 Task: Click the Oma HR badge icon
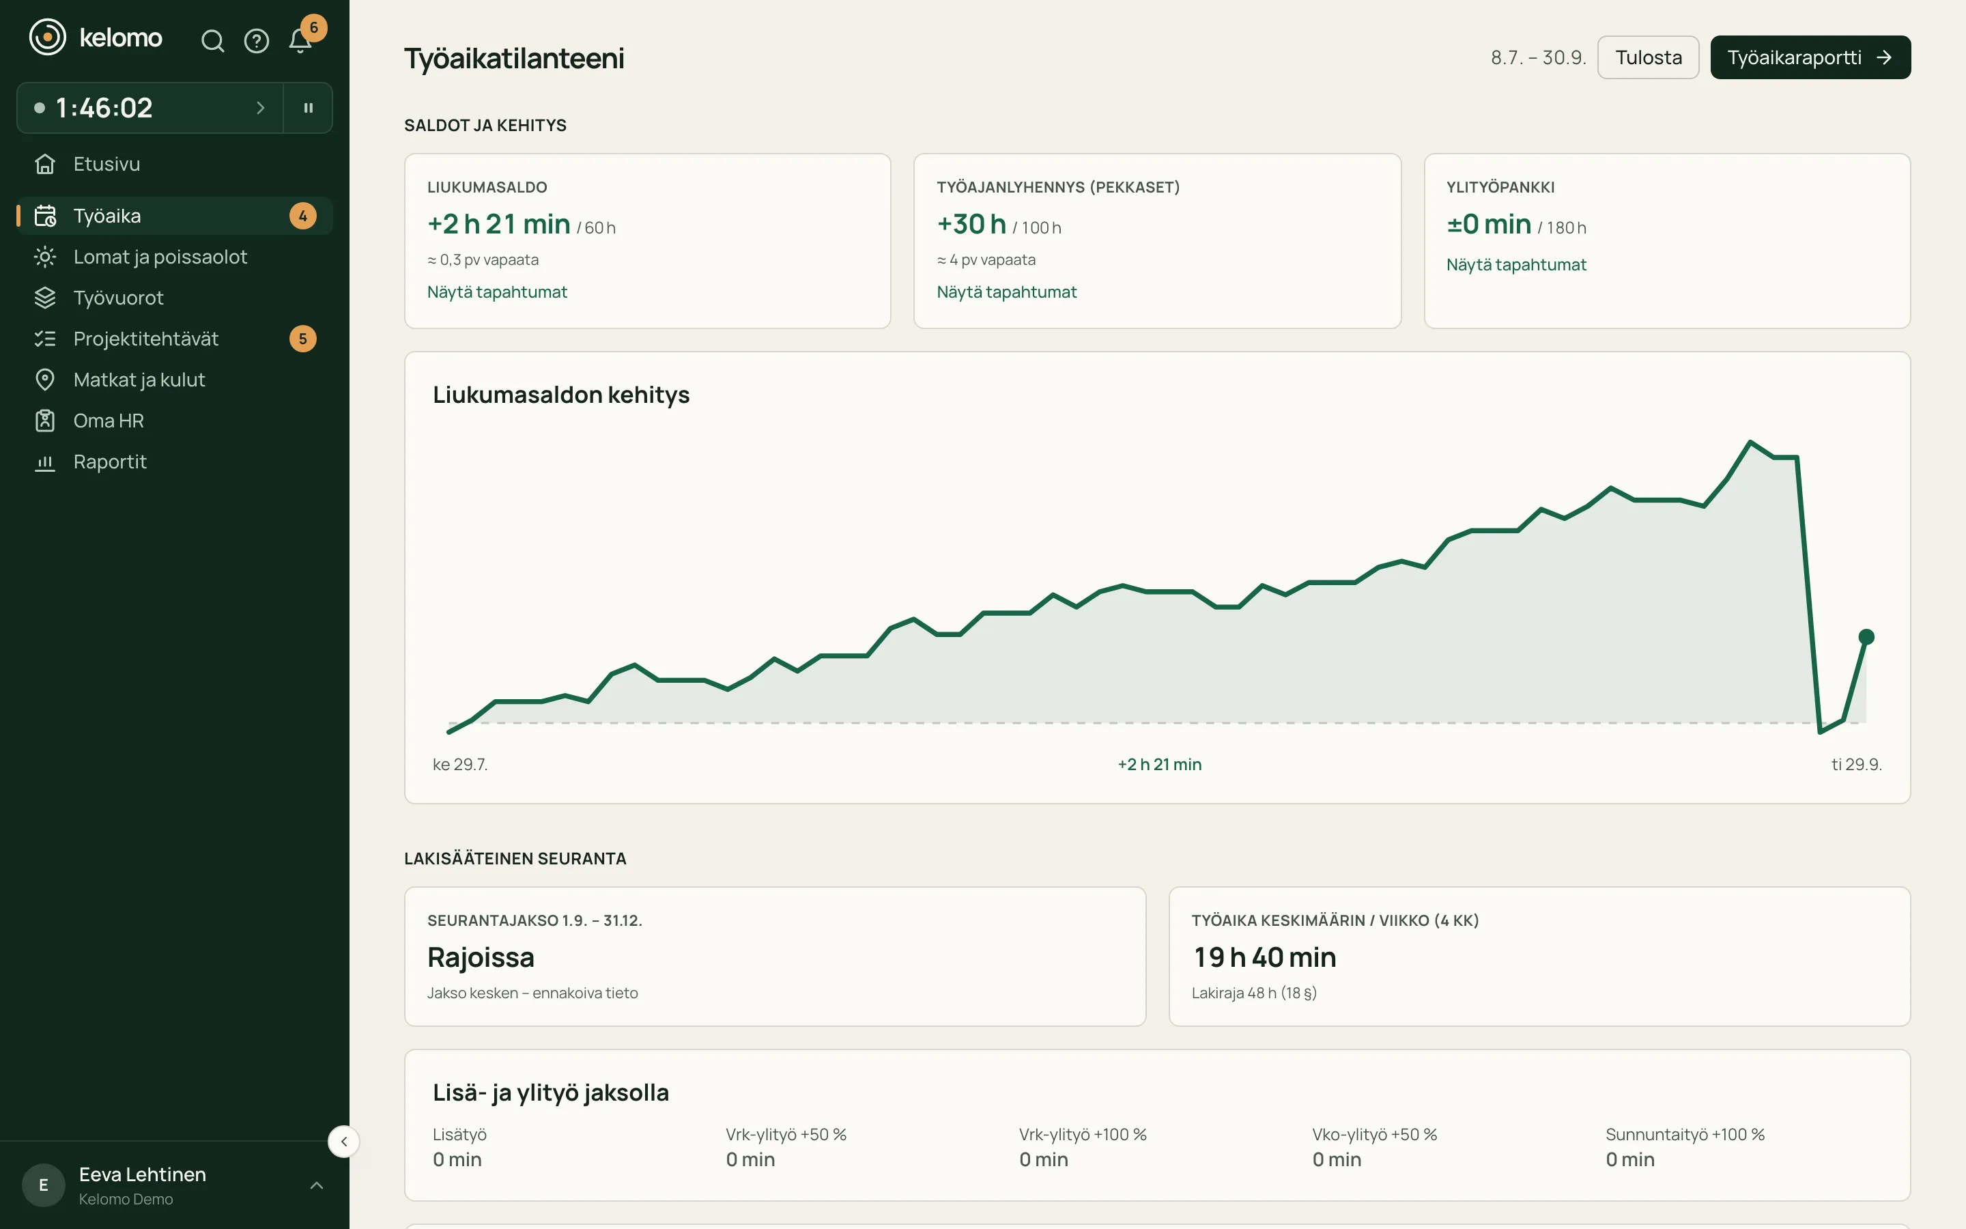click(x=46, y=421)
